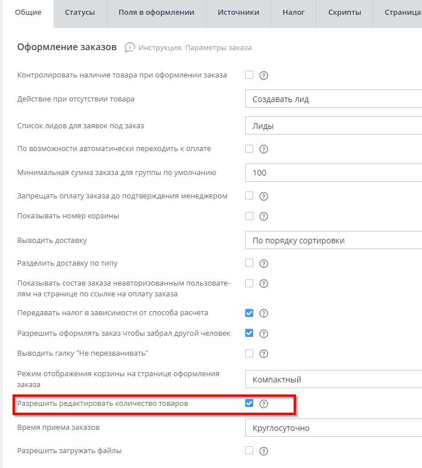
Task: Open help for Показывать номер корзины
Action: (263, 216)
